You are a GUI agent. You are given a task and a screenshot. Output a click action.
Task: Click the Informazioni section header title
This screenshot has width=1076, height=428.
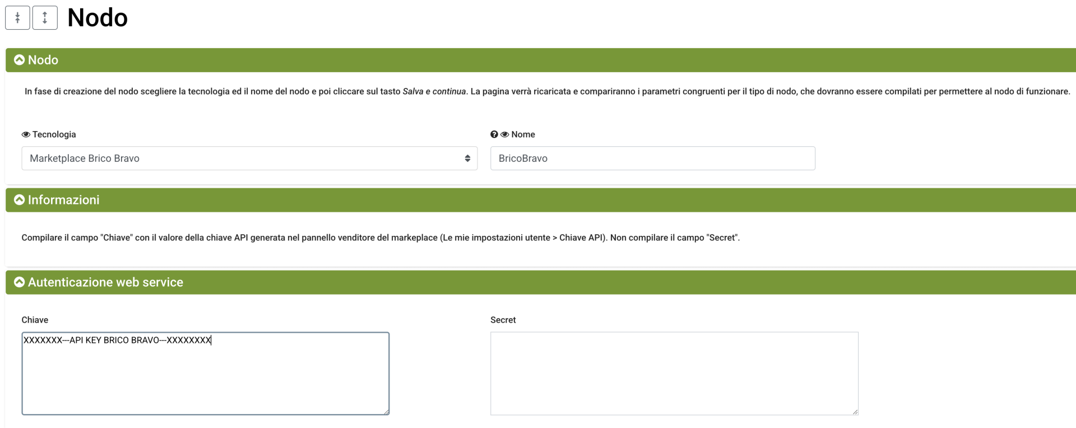coord(64,200)
